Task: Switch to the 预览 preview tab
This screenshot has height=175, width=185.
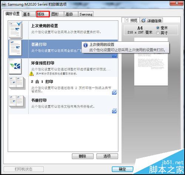Action: [131, 20]
